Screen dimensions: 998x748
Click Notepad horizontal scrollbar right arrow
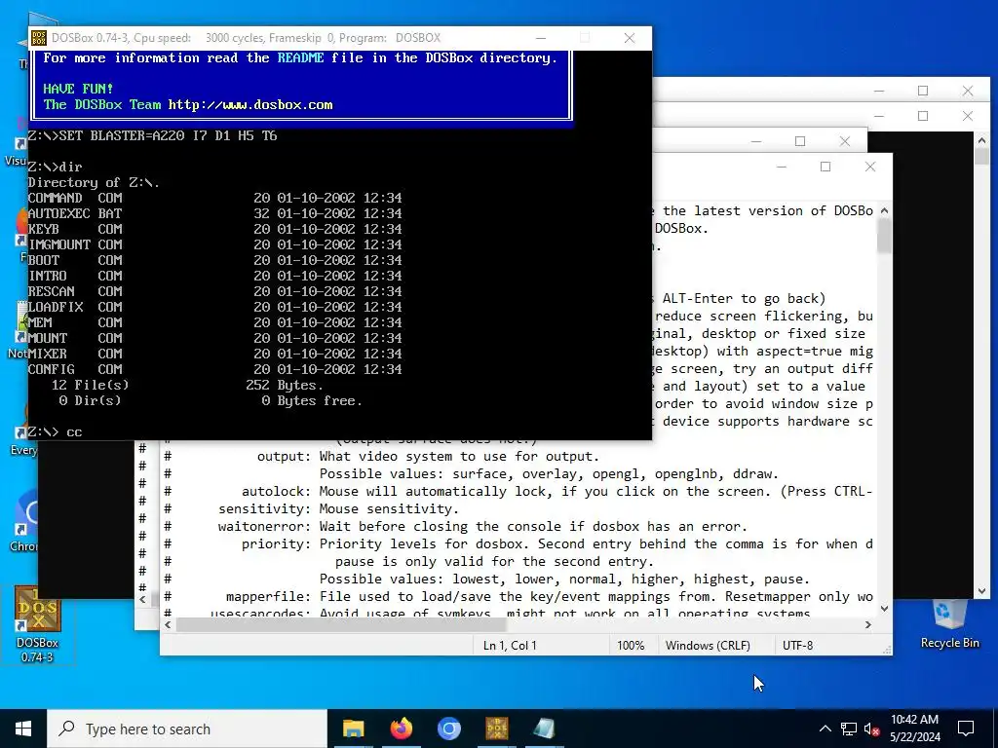tap(867, 625)
